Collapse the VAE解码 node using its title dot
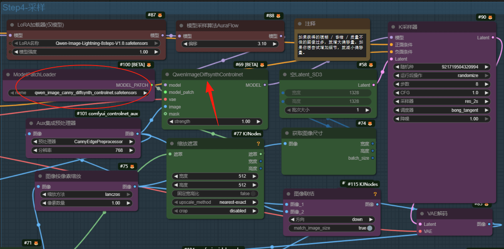504x249 pixels. click(422, 213)
